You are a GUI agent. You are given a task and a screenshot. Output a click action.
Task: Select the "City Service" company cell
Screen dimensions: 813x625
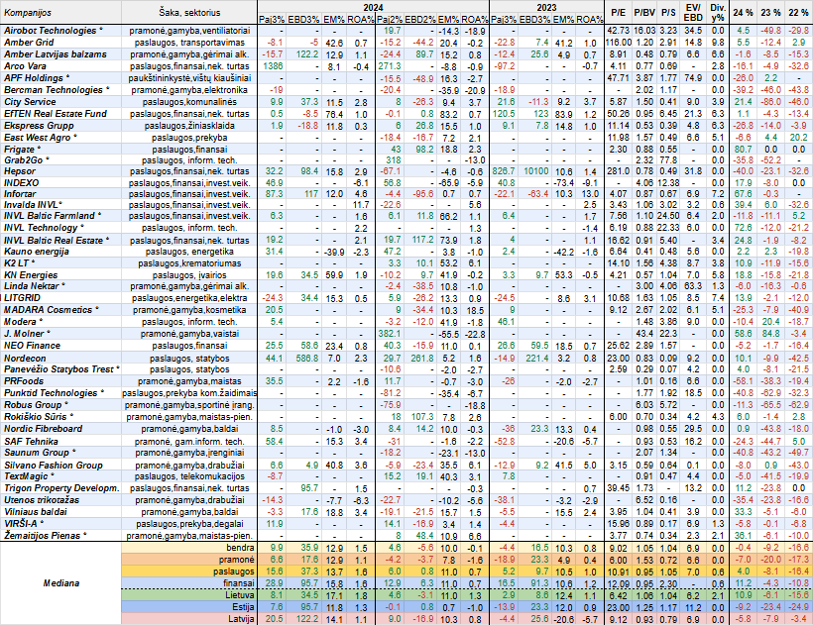(60, 102)
